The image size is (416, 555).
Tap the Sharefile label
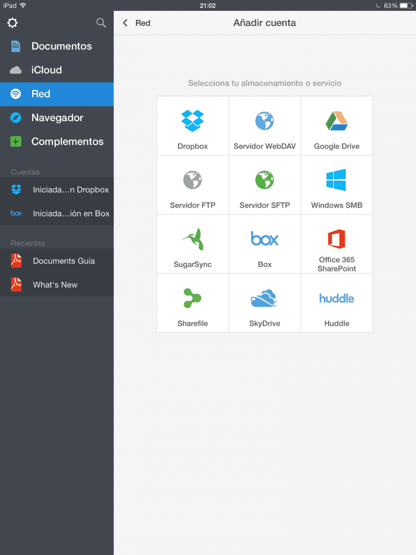(192, 324)
